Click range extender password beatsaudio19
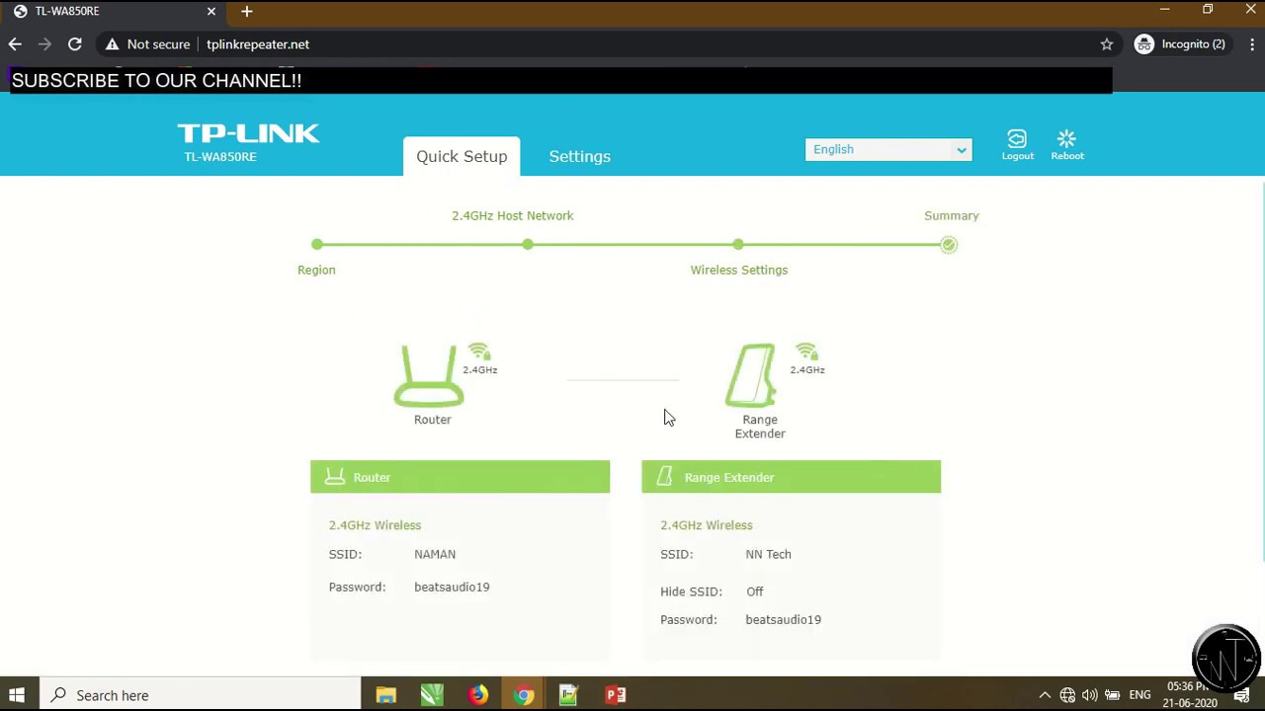 (783, 619)
